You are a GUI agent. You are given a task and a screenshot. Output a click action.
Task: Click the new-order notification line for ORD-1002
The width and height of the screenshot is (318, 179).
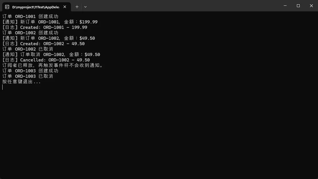[x=49, y=38]
